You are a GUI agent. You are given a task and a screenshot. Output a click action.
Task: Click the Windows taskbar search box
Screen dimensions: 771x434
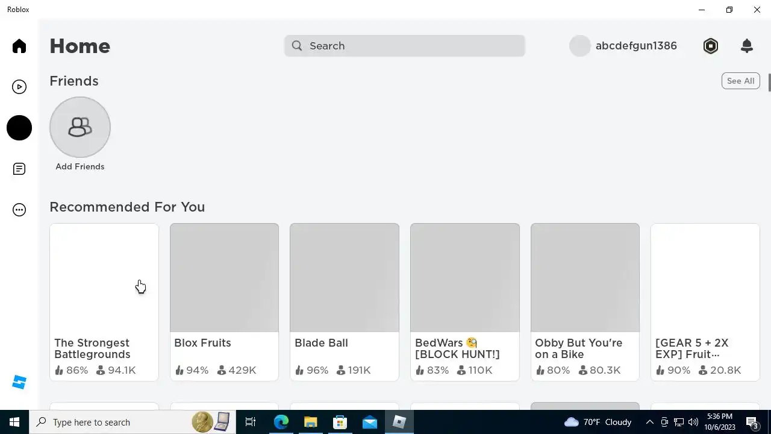[x=133, y=422]
